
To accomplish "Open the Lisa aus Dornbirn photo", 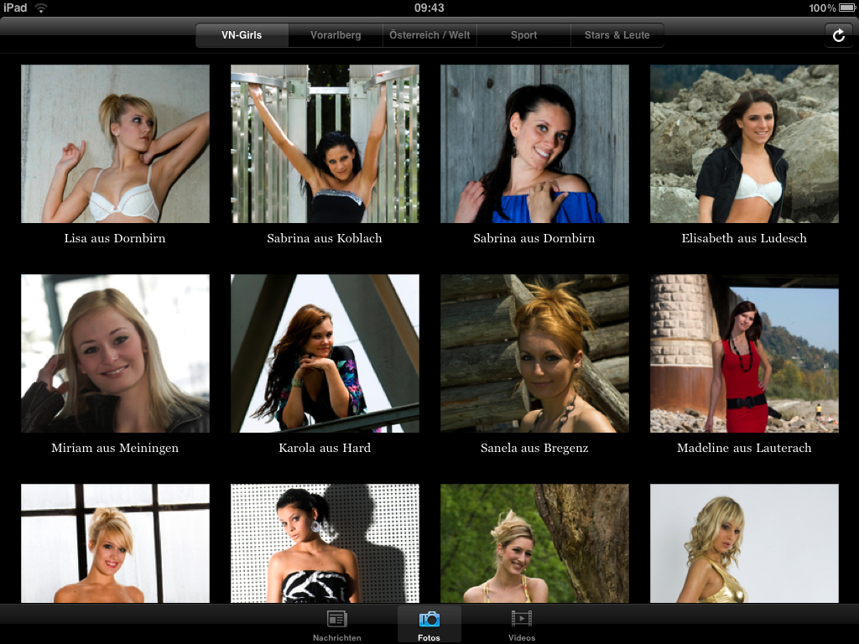I will (x=115, y=143).
